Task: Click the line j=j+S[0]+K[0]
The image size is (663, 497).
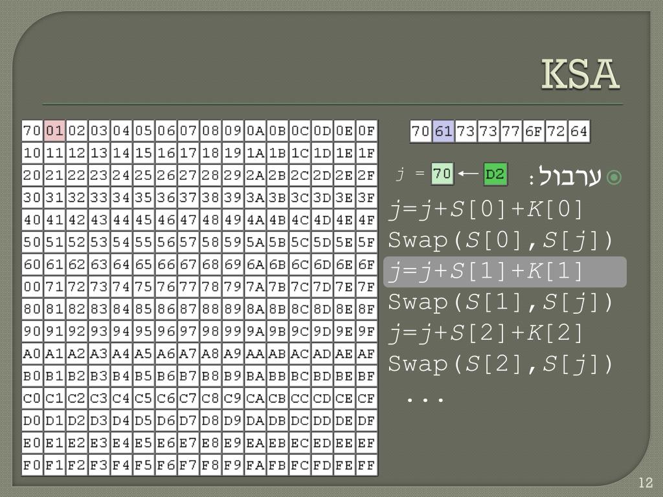Action: point(486,210)
